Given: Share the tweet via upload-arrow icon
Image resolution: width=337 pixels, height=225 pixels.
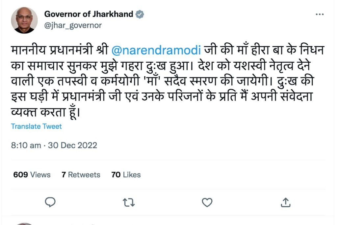Looking at the screenshot, I should click(x=285, y=202).
